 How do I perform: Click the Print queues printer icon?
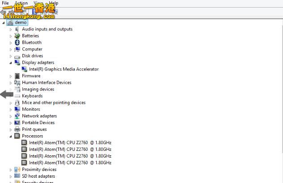pyautogui.click(x=17, y=129)
